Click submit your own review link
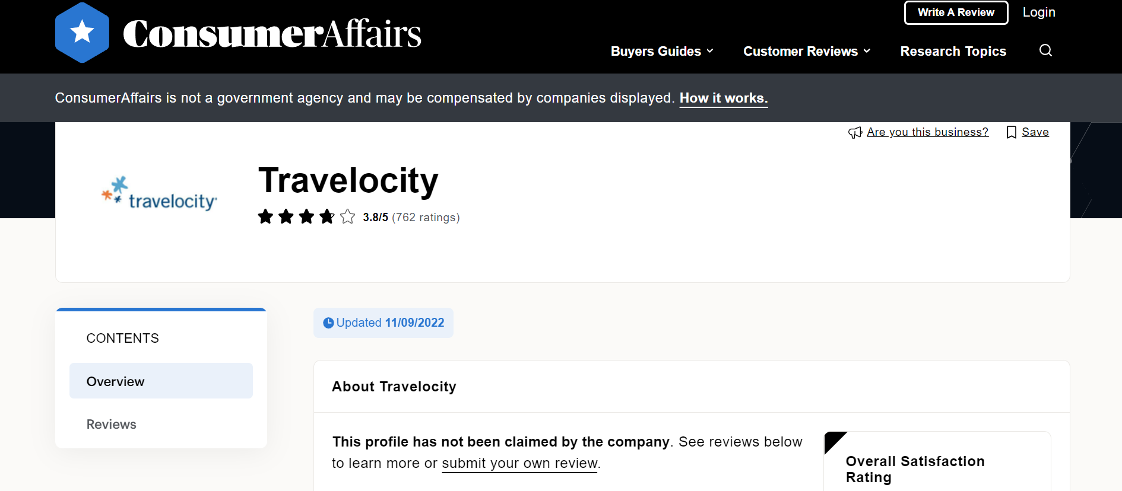 pyautogui.click(x=519, y=463)
